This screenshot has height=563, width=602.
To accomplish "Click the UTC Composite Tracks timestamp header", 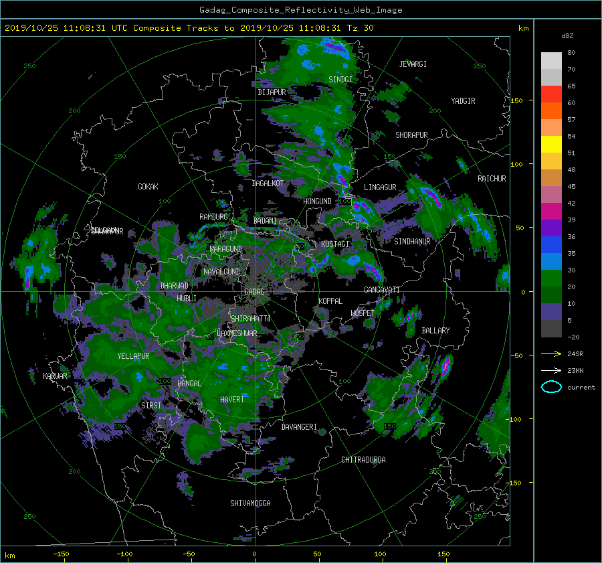I will point(189,28).
